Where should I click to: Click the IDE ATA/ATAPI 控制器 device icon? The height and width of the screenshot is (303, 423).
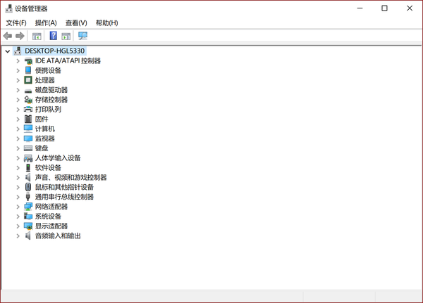point(28,61)
